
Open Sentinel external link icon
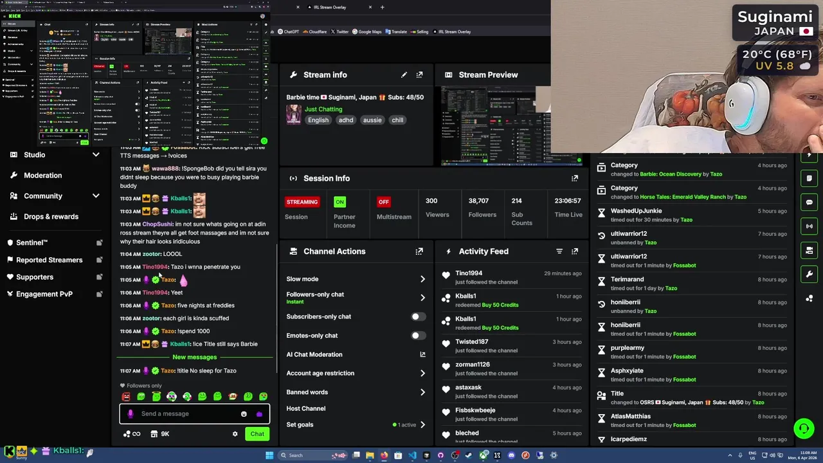pos(99,243)
